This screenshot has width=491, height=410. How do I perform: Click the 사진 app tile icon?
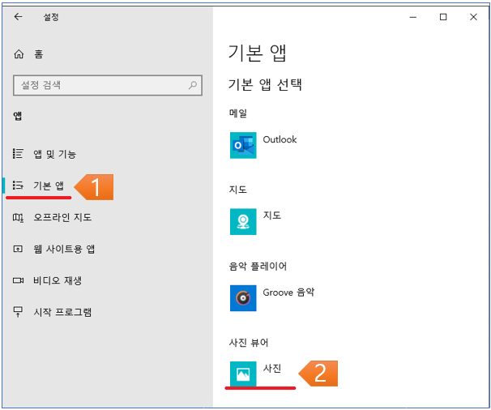tap(243, 374)
